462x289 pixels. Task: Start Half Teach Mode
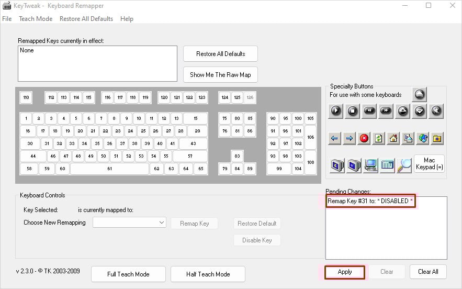pyautogui.click(x=208, y=274)
